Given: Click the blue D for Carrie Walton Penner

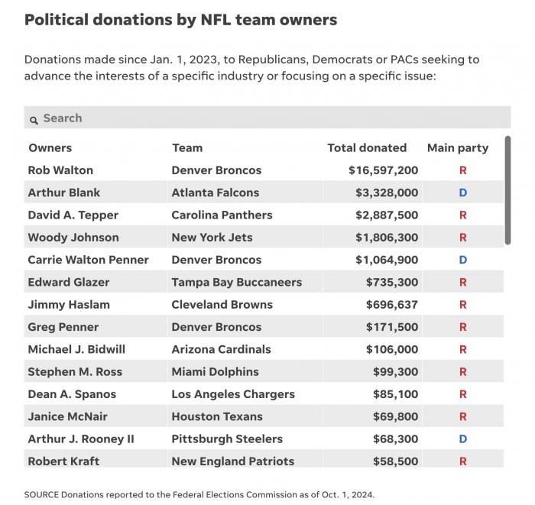Looking at the screenshot, I should click(462, 260).
